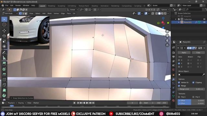
Task: Open the Material properties tab
Action: [173, 100]
